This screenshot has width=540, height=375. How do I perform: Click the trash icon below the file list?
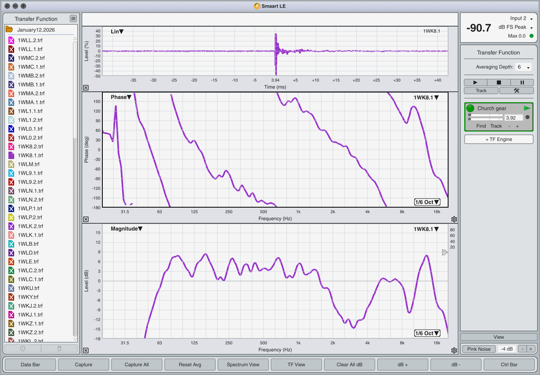click(59, 348)
